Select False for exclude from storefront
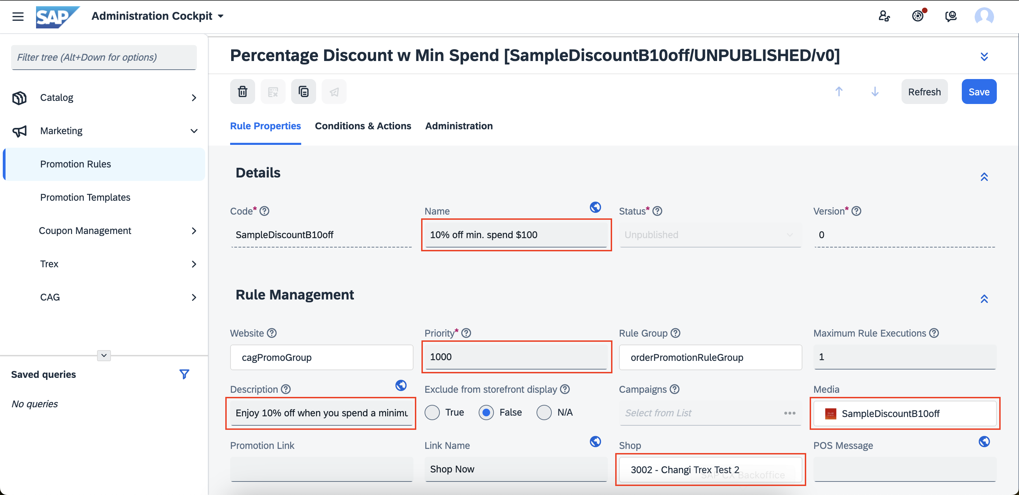The height and width of the screenshot is (495, 1019). [x=486, y=412]
